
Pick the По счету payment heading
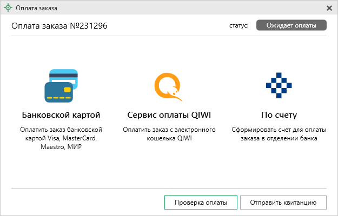coord(279,115)
